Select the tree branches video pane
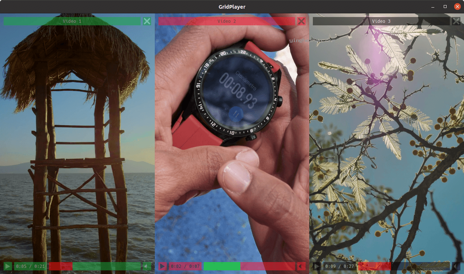464x274 pixels. click(386, 144)
